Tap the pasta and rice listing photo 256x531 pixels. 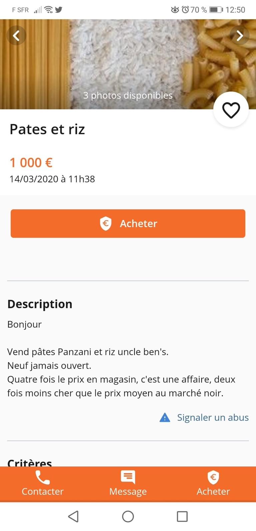tap(128, 60)
